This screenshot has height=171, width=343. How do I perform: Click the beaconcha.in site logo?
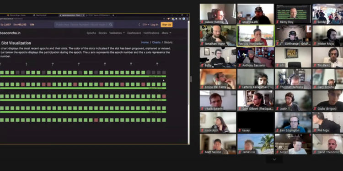point(10,33)
